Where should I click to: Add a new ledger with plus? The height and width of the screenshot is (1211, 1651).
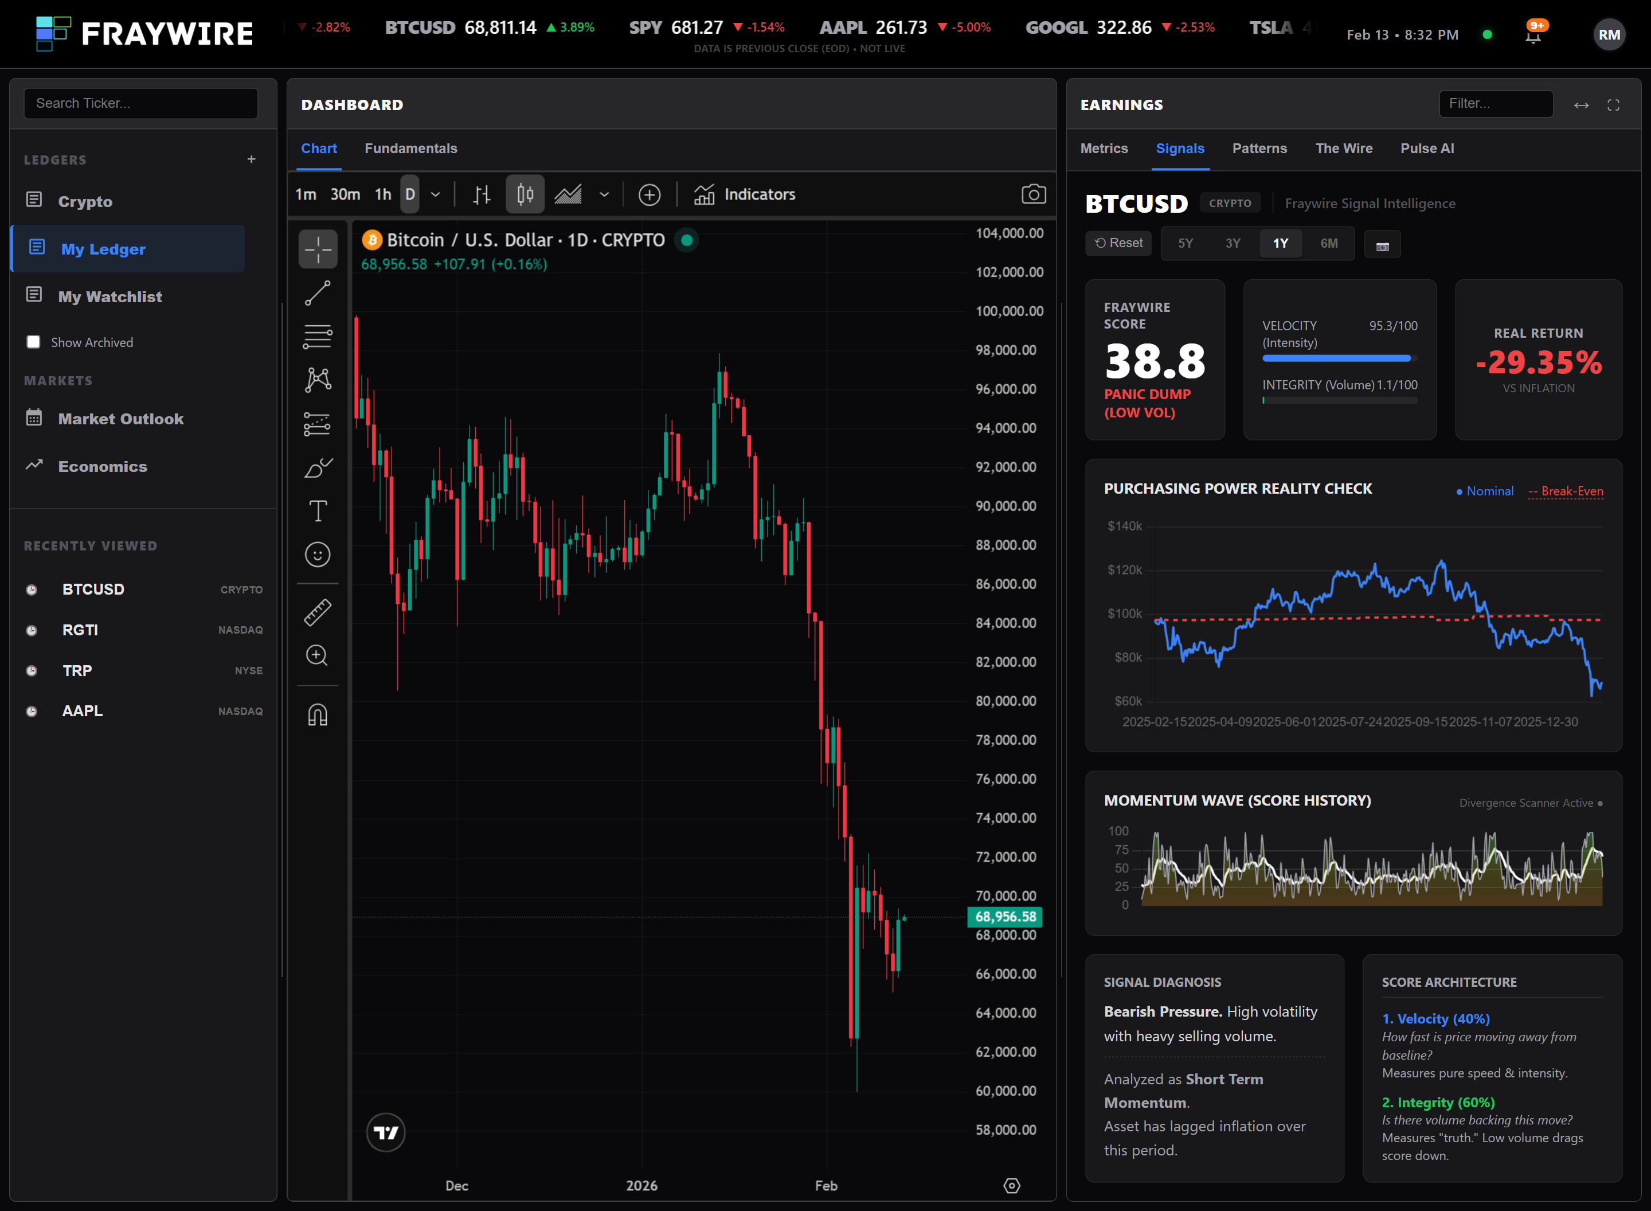point(251,159)
